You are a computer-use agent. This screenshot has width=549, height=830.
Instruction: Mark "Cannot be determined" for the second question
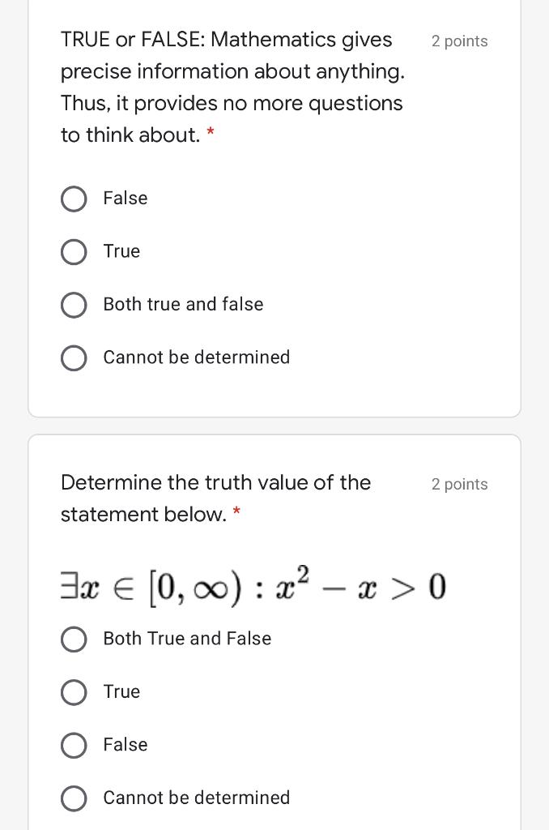click(74, 798)
